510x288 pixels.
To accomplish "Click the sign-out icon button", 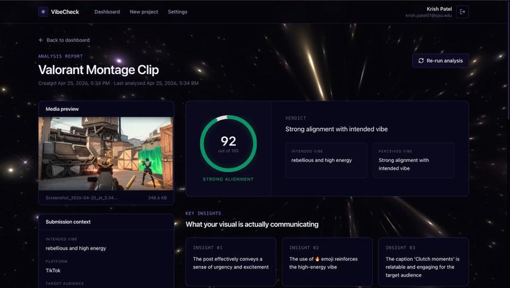I will pos(462,12).
